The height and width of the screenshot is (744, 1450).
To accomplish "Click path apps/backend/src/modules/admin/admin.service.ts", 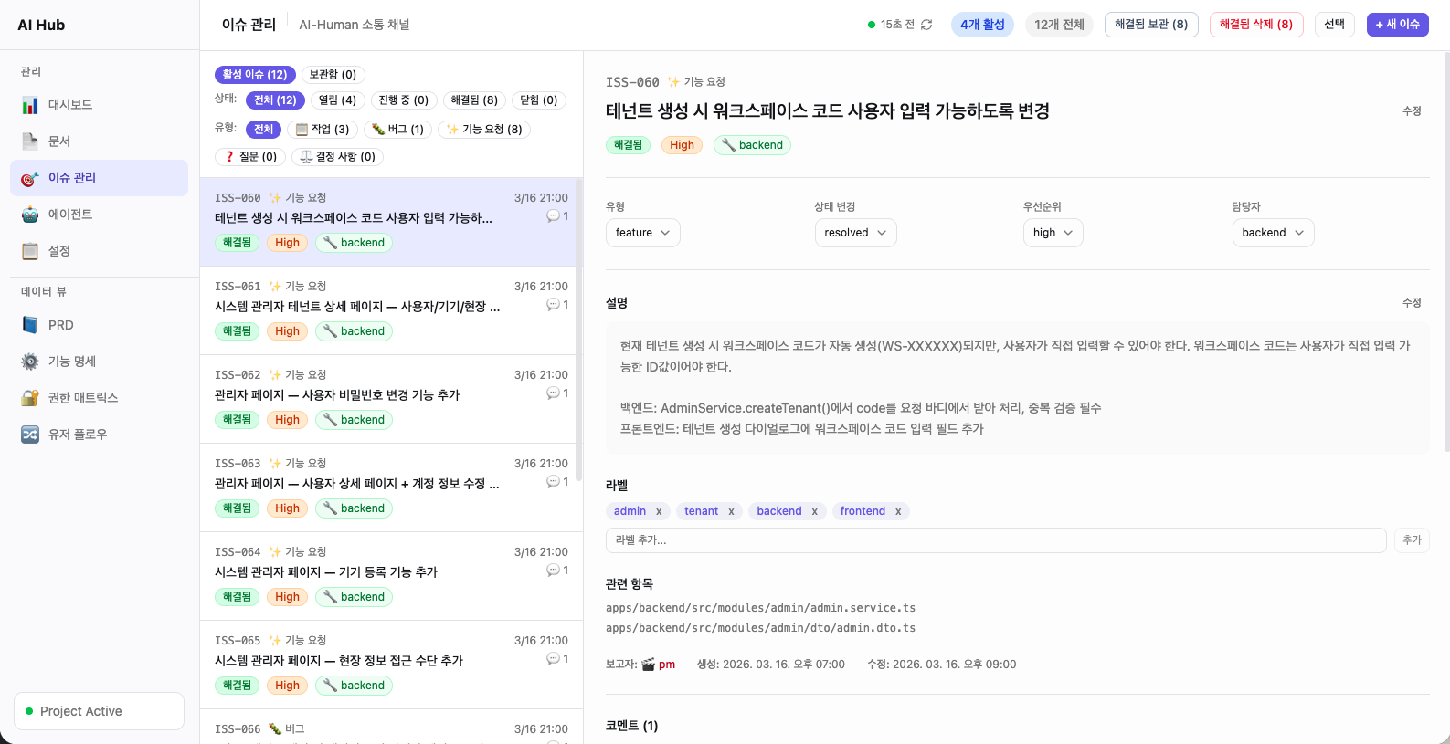I will pos(760,608).
